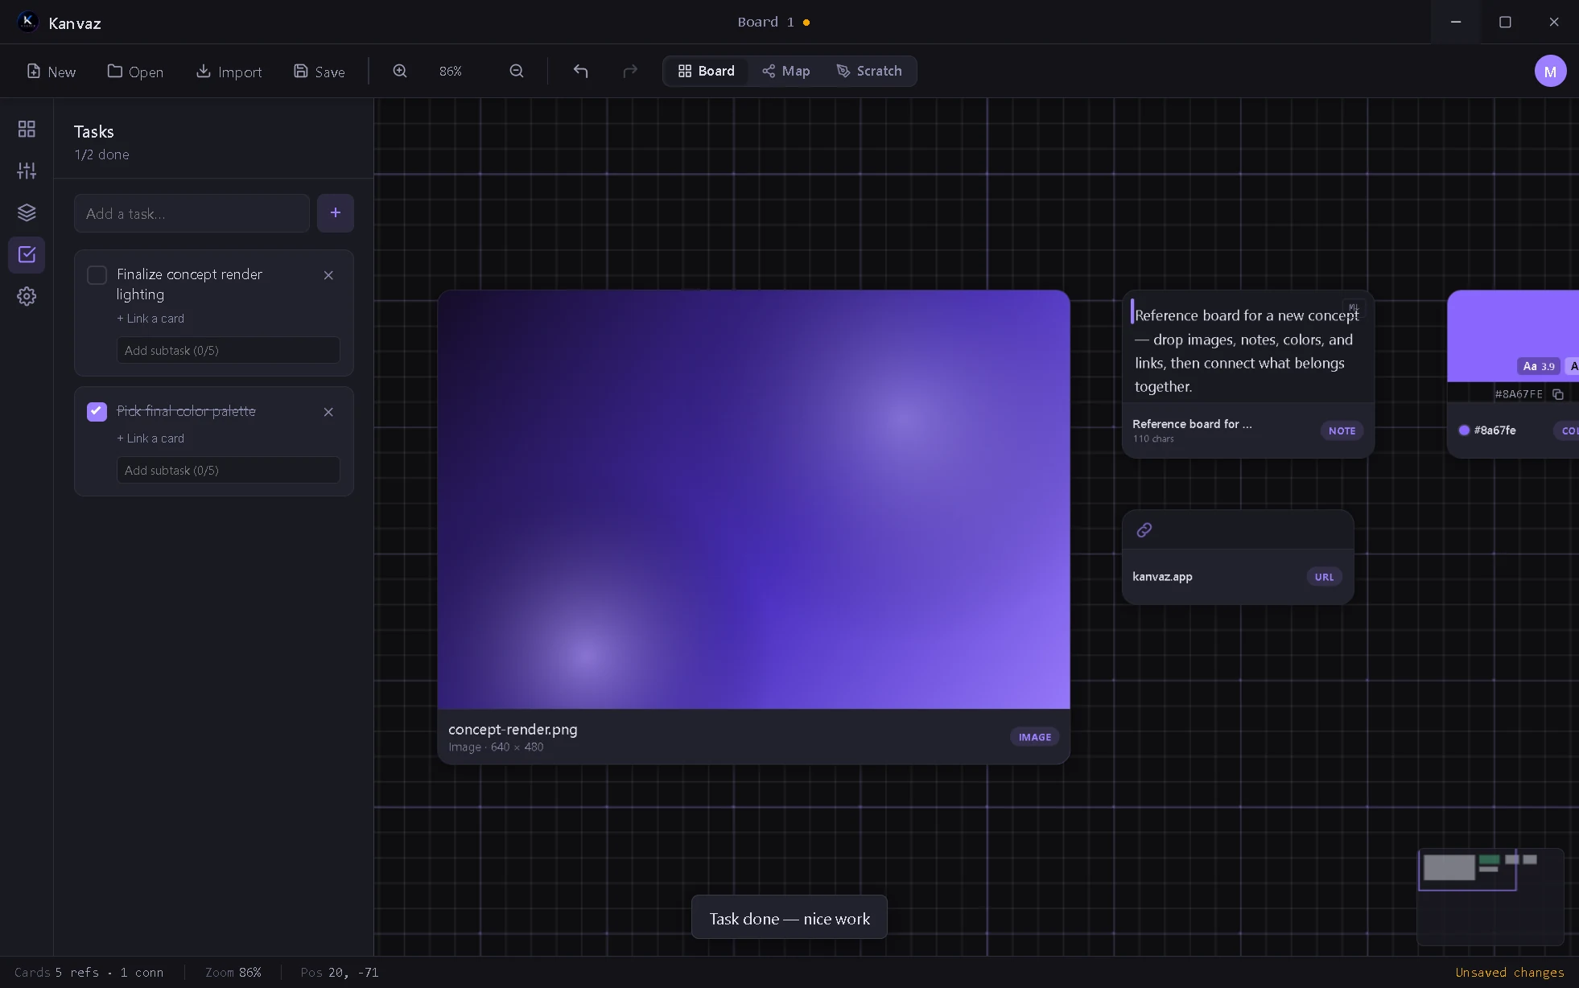Redo the last undone action

(x=630, y=71)
